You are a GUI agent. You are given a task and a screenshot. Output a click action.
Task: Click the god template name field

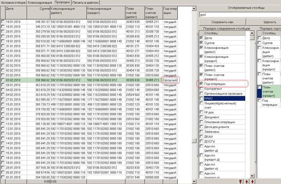click(240, 15)
